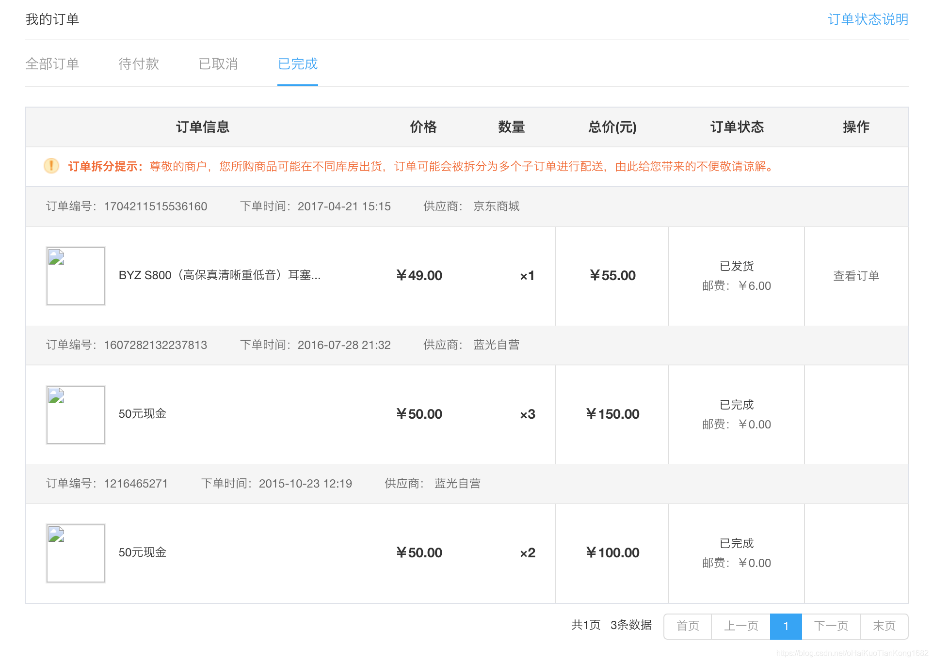The image size is (933, 662).
Task: Click the BYZ S800 product title
Action: (220, 275)
